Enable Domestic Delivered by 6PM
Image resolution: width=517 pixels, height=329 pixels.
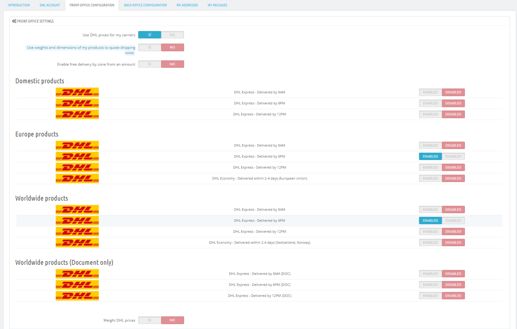pos(430,103)
